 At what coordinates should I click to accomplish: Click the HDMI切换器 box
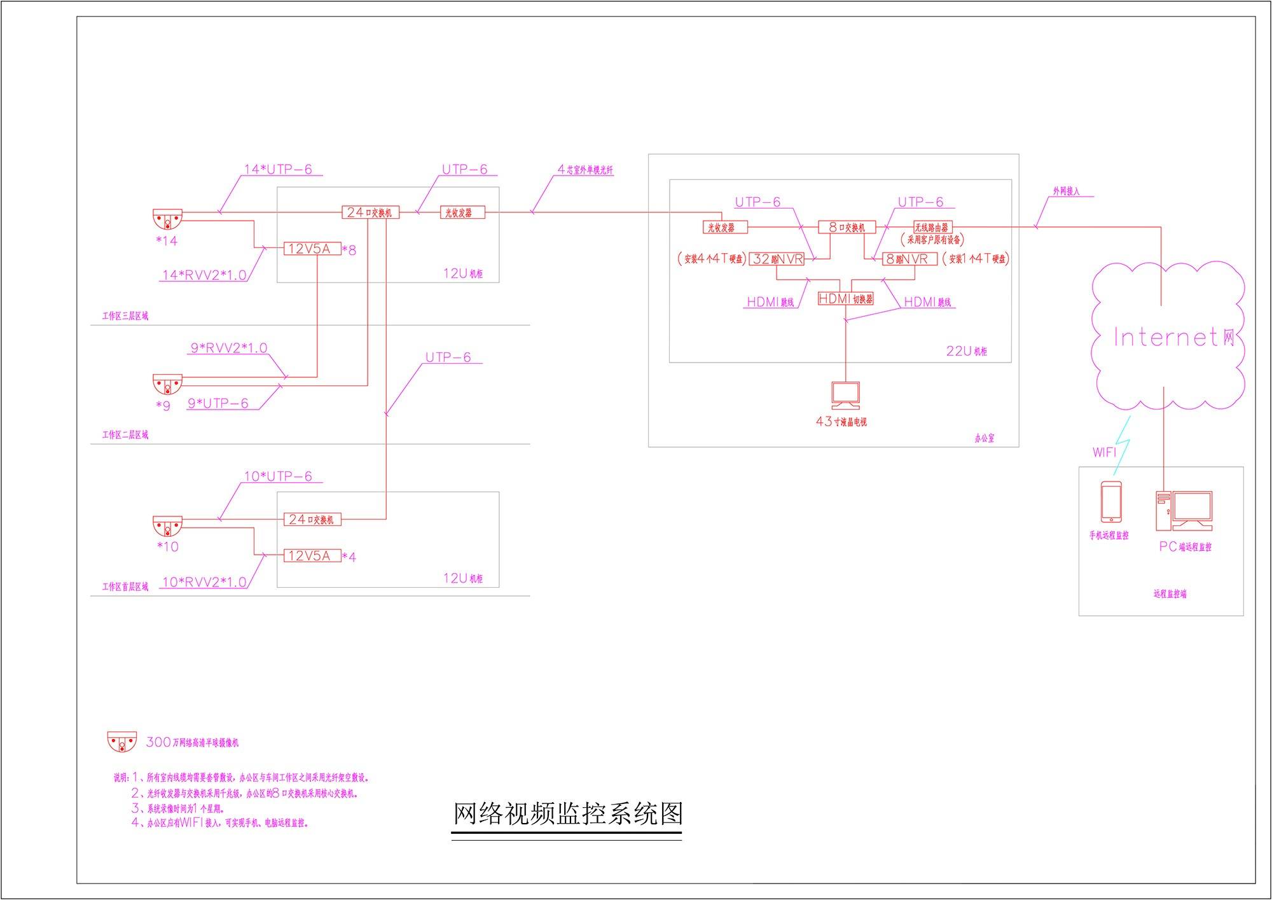[846, 298]
